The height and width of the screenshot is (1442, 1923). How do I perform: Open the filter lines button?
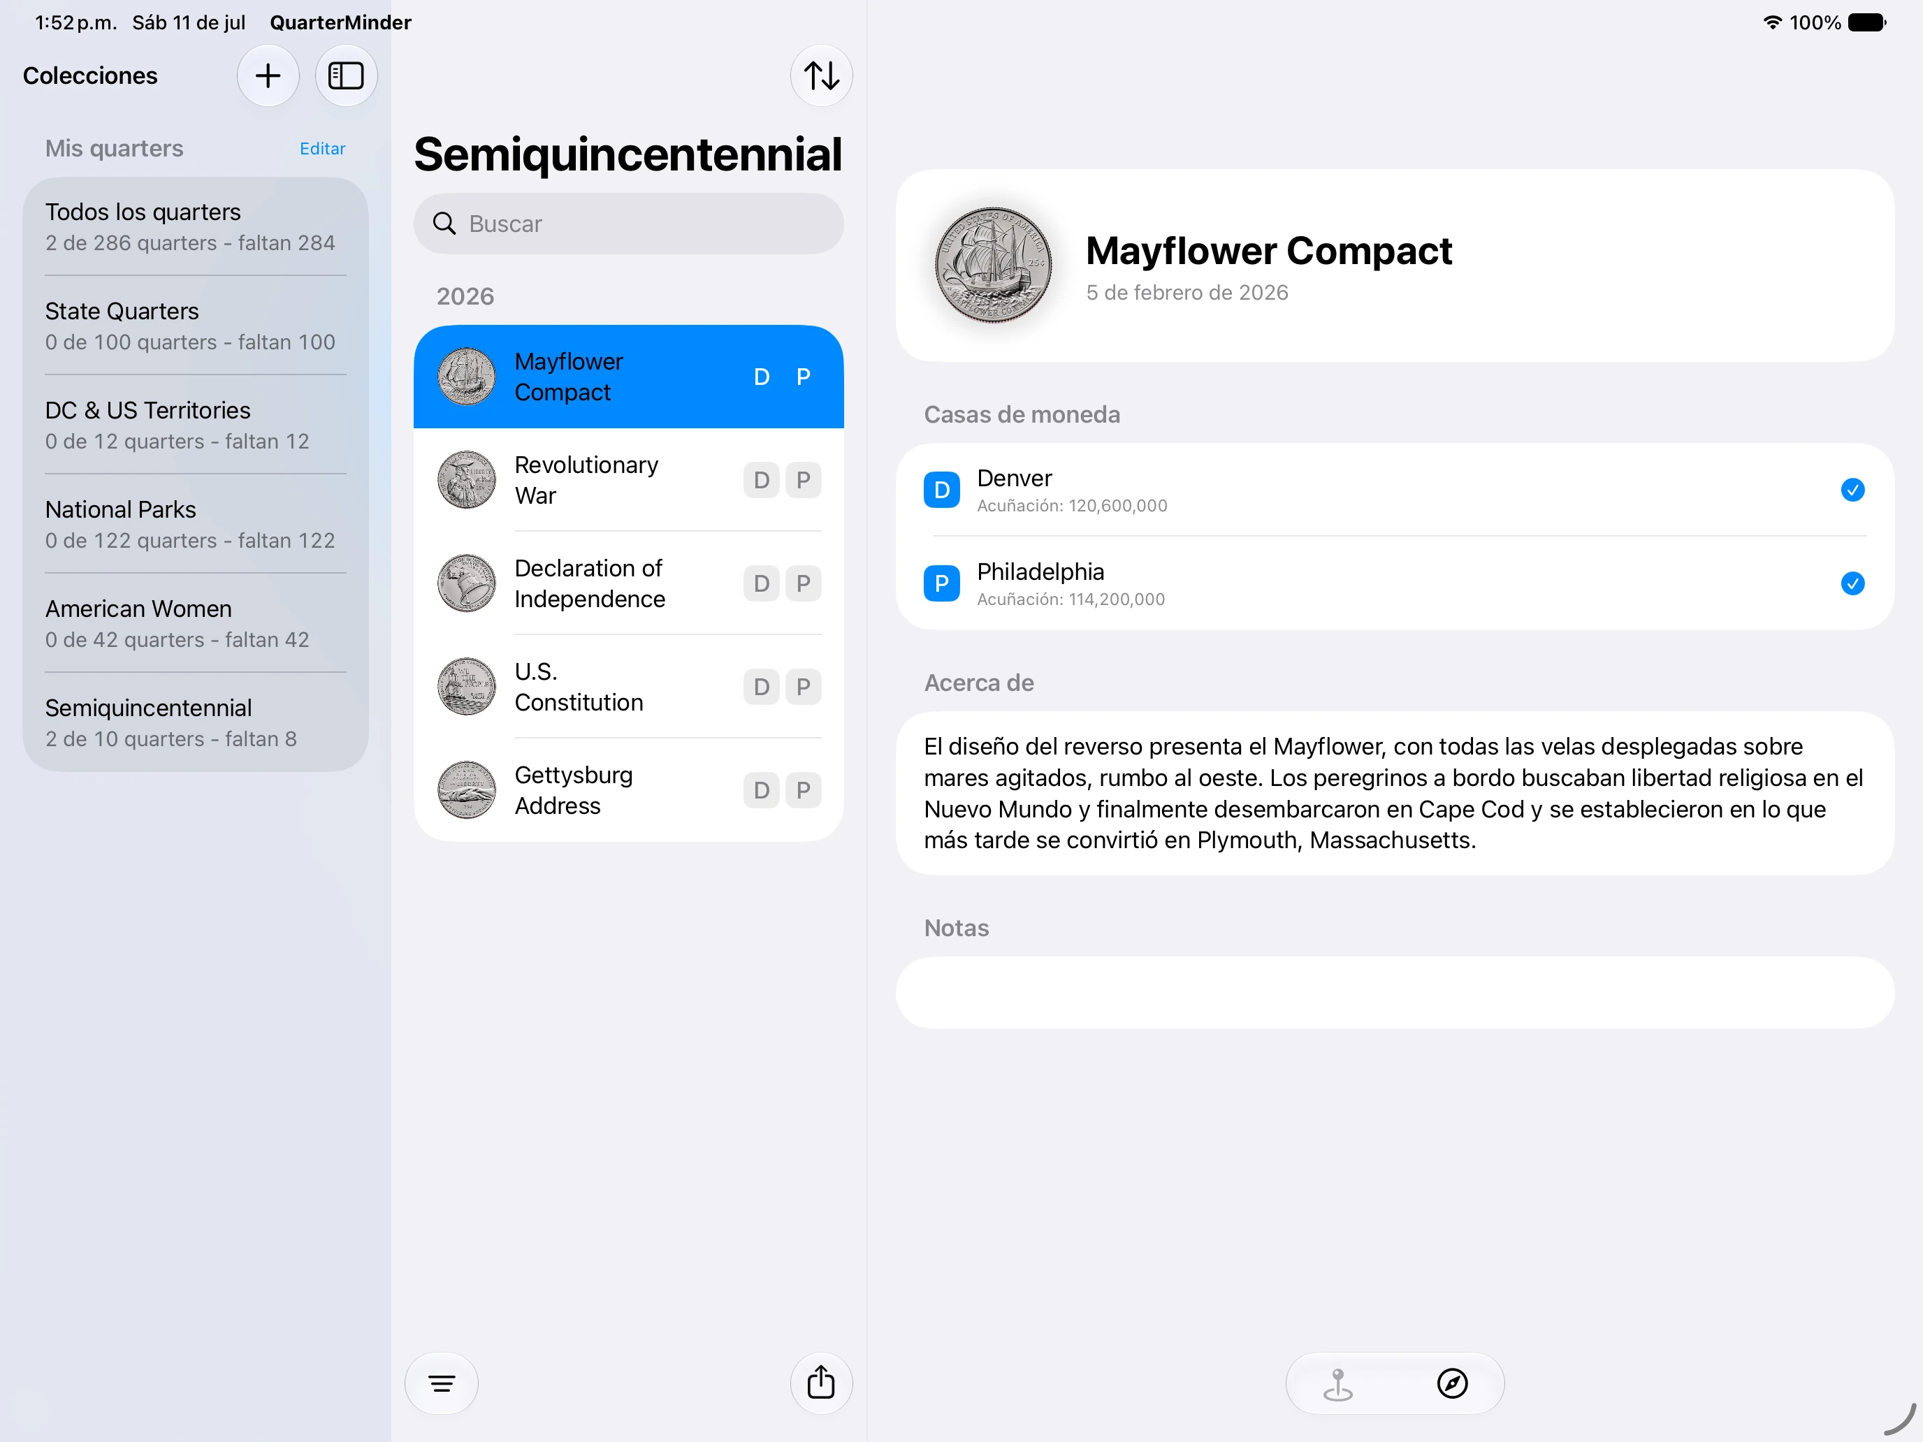tap(442, 1383)
